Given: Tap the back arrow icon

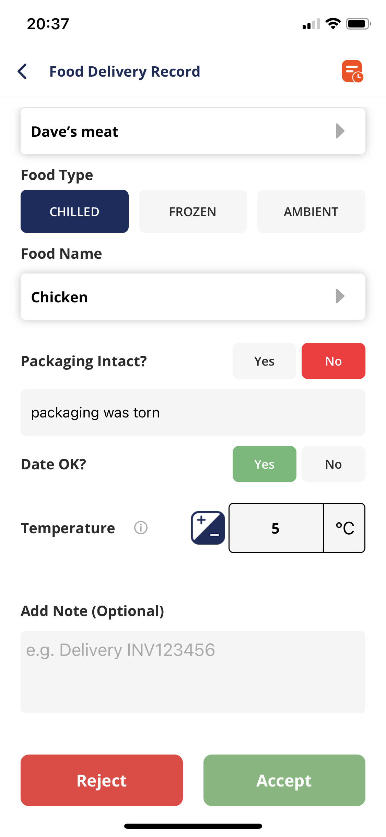Looking at the screenshot, I should coord(23,71).
